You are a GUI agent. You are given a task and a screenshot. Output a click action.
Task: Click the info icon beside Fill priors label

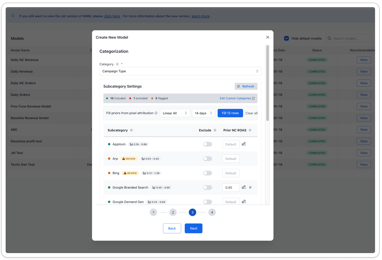156,113
